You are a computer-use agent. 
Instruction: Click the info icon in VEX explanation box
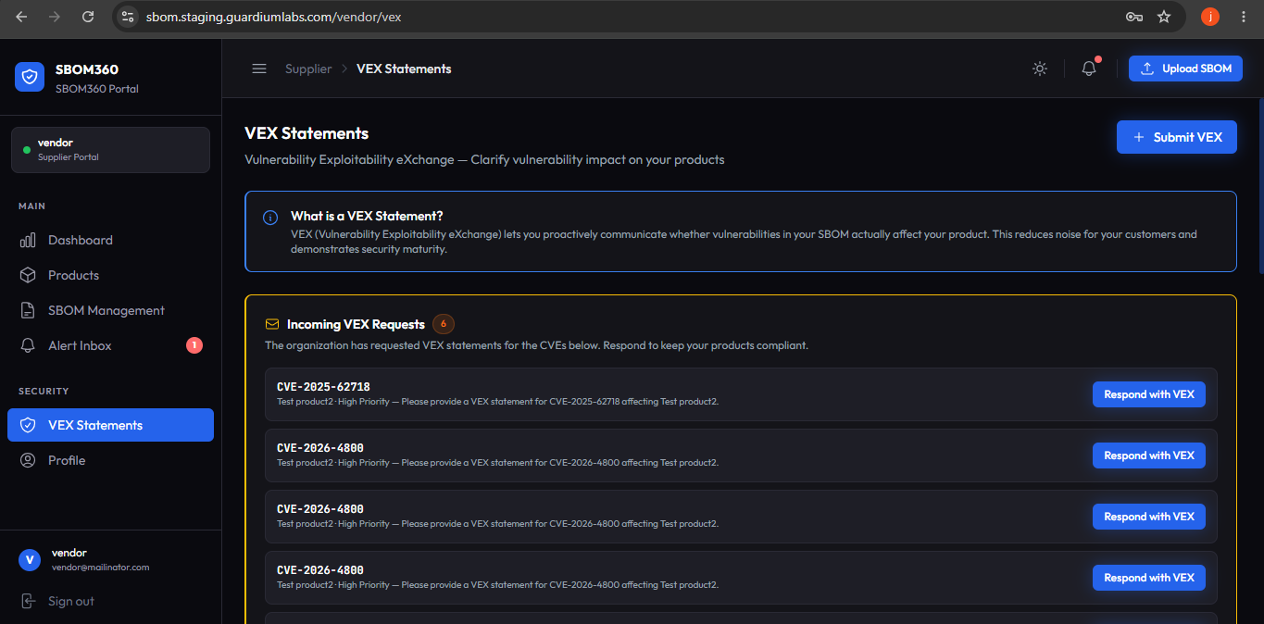coord(270,218)
